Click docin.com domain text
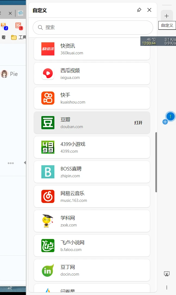This screenshot has width=176, height=295. point(70,274)
